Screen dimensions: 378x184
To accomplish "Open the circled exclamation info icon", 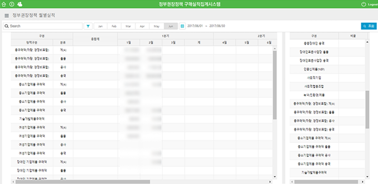I will (x=11, y=4).
